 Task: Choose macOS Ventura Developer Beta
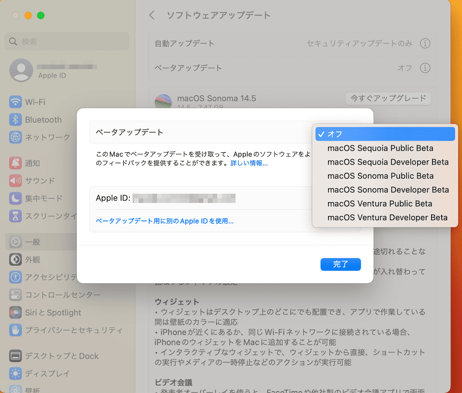point(388,217)
